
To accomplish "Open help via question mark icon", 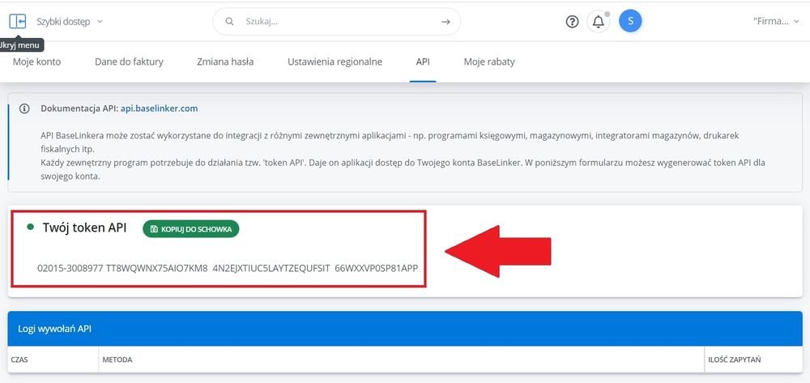I will pyautogui.click(x=573, y=22).
